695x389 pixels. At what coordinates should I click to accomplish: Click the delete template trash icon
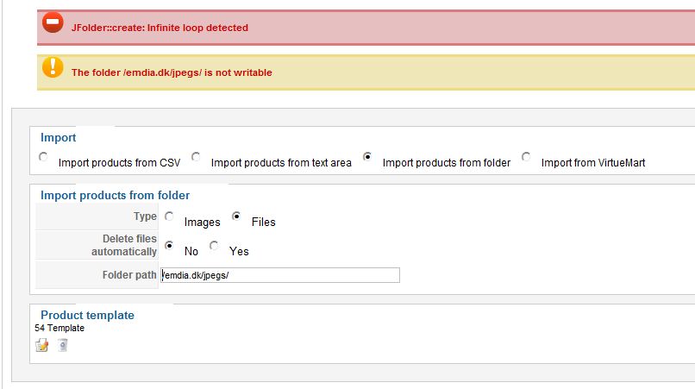point(62,345)
